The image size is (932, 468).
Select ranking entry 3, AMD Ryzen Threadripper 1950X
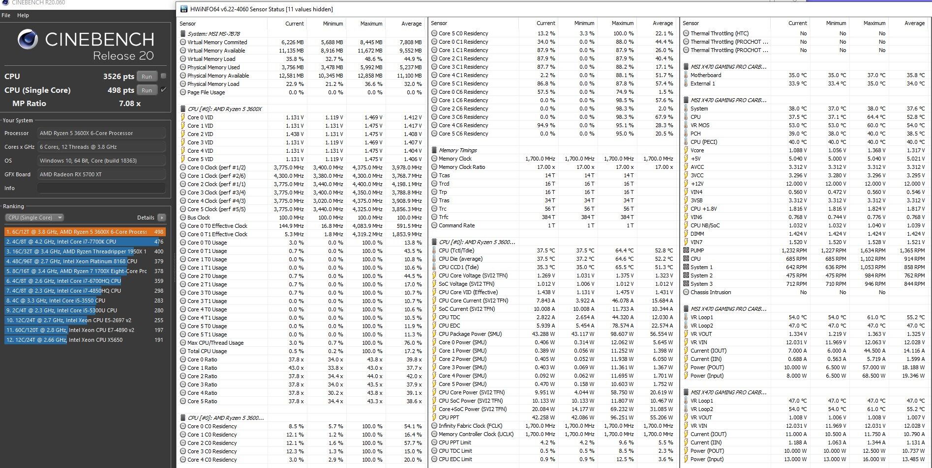(x=85, y=251)
